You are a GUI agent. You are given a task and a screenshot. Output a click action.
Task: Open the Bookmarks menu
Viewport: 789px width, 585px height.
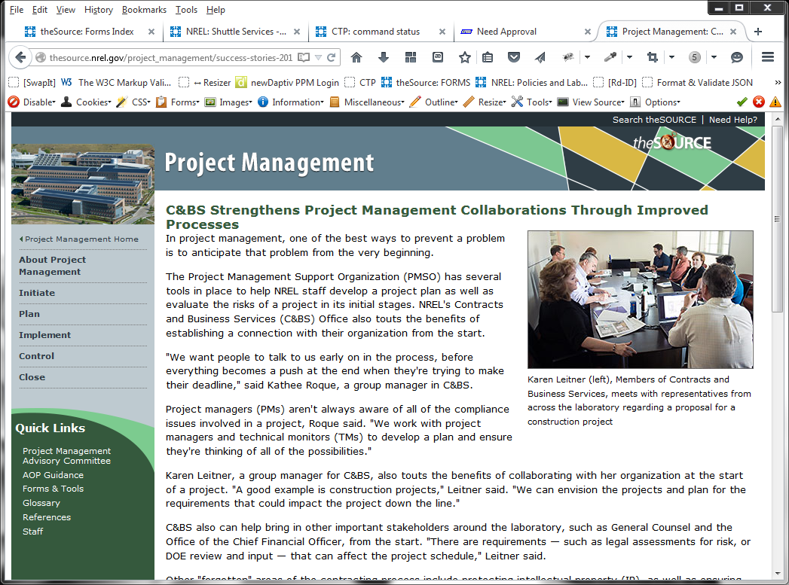click(x=144, y=10)
